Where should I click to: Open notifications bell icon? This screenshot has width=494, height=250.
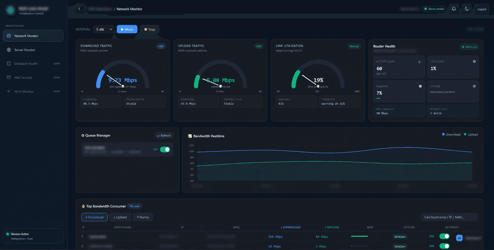[454, 9]
